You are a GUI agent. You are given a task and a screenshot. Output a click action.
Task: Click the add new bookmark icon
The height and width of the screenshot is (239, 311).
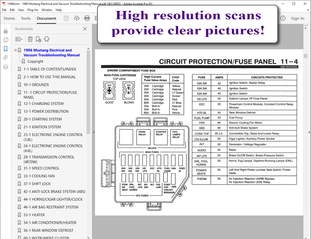tap(38, 39)
